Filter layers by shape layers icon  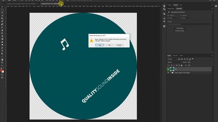187,59
